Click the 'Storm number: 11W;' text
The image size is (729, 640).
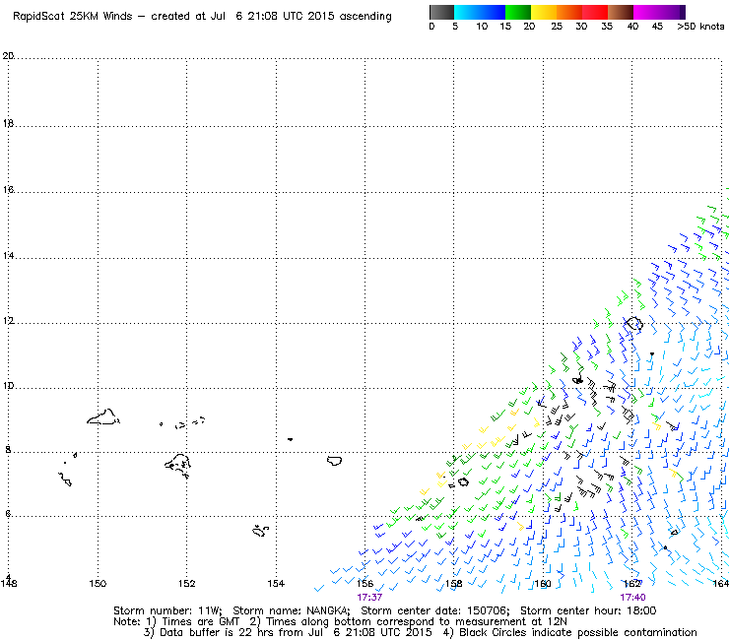167,610
